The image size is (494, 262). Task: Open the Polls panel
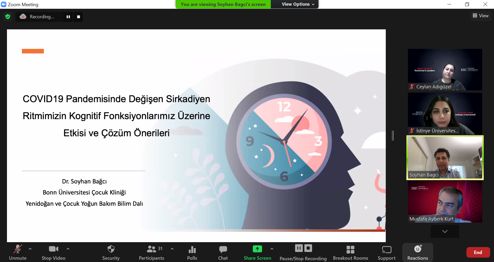pyautogui.click(x=192, y=249)
